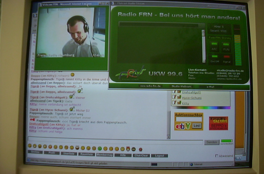Insert the green smiley emoticon
The height and width of the screenshot is (174, 264).
100,149
